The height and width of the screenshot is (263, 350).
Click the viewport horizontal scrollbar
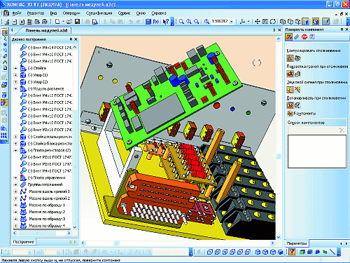click(177, 243)
